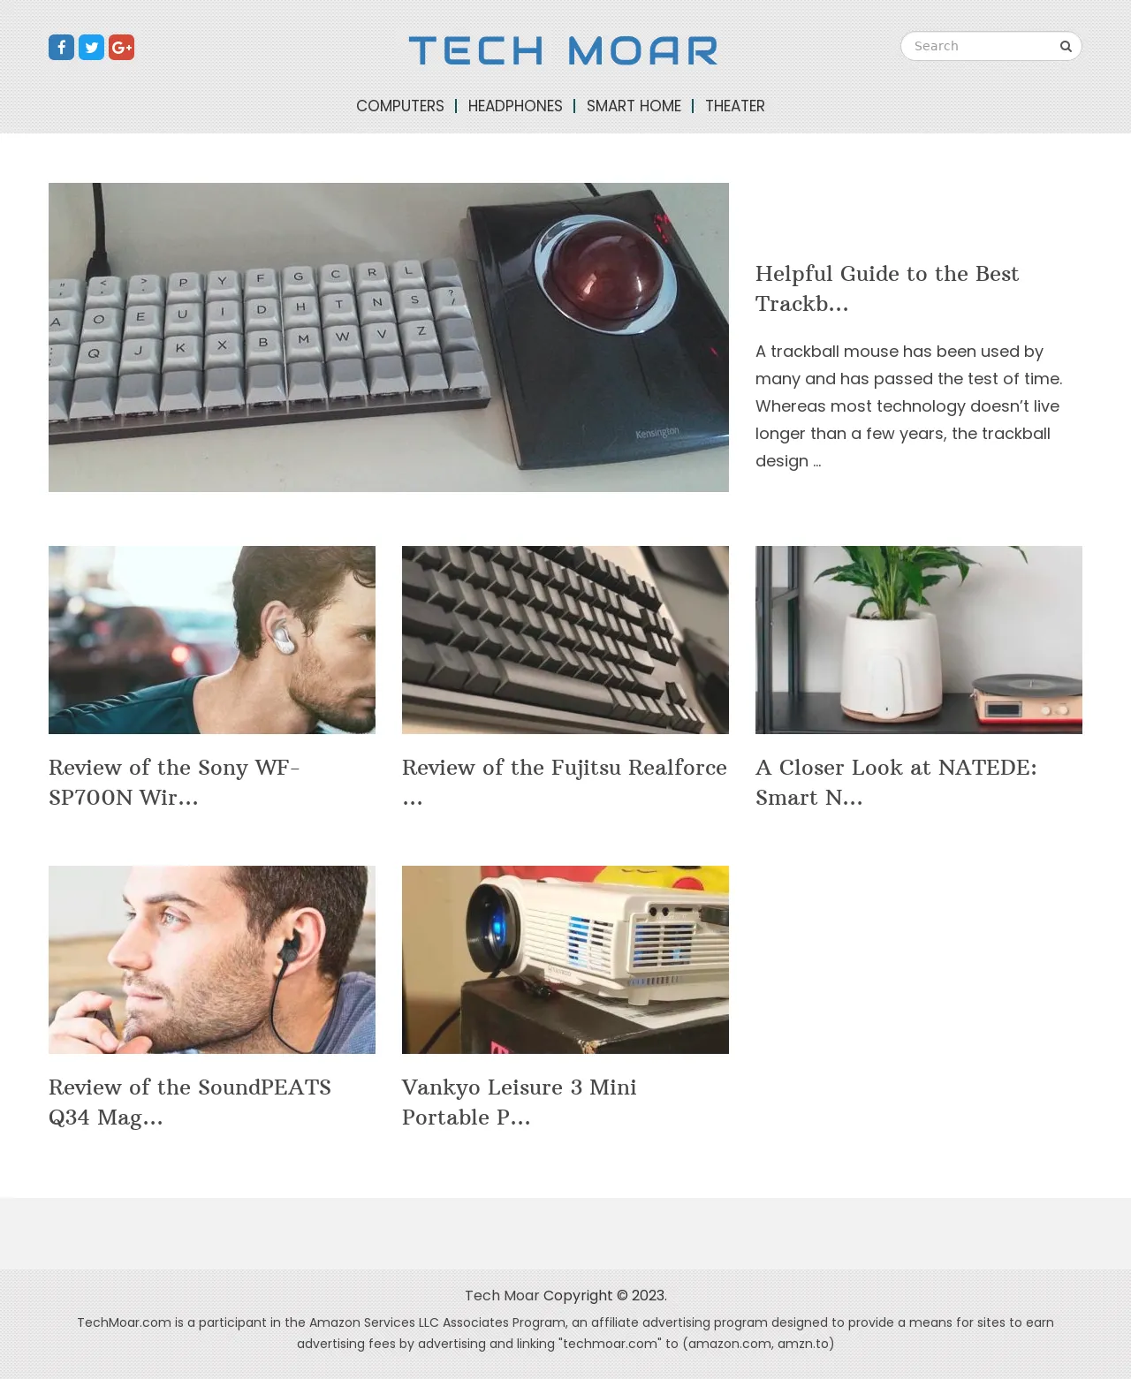This screenshot has height=1379, width=1131.
Task: Click the search magnifier icon
Action: click(x=1066, y=47)
